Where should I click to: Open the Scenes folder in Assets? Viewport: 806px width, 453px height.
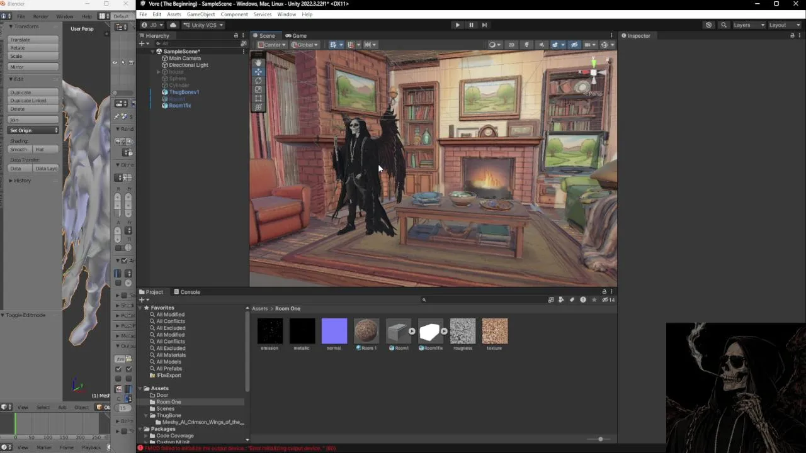[165, 409]
